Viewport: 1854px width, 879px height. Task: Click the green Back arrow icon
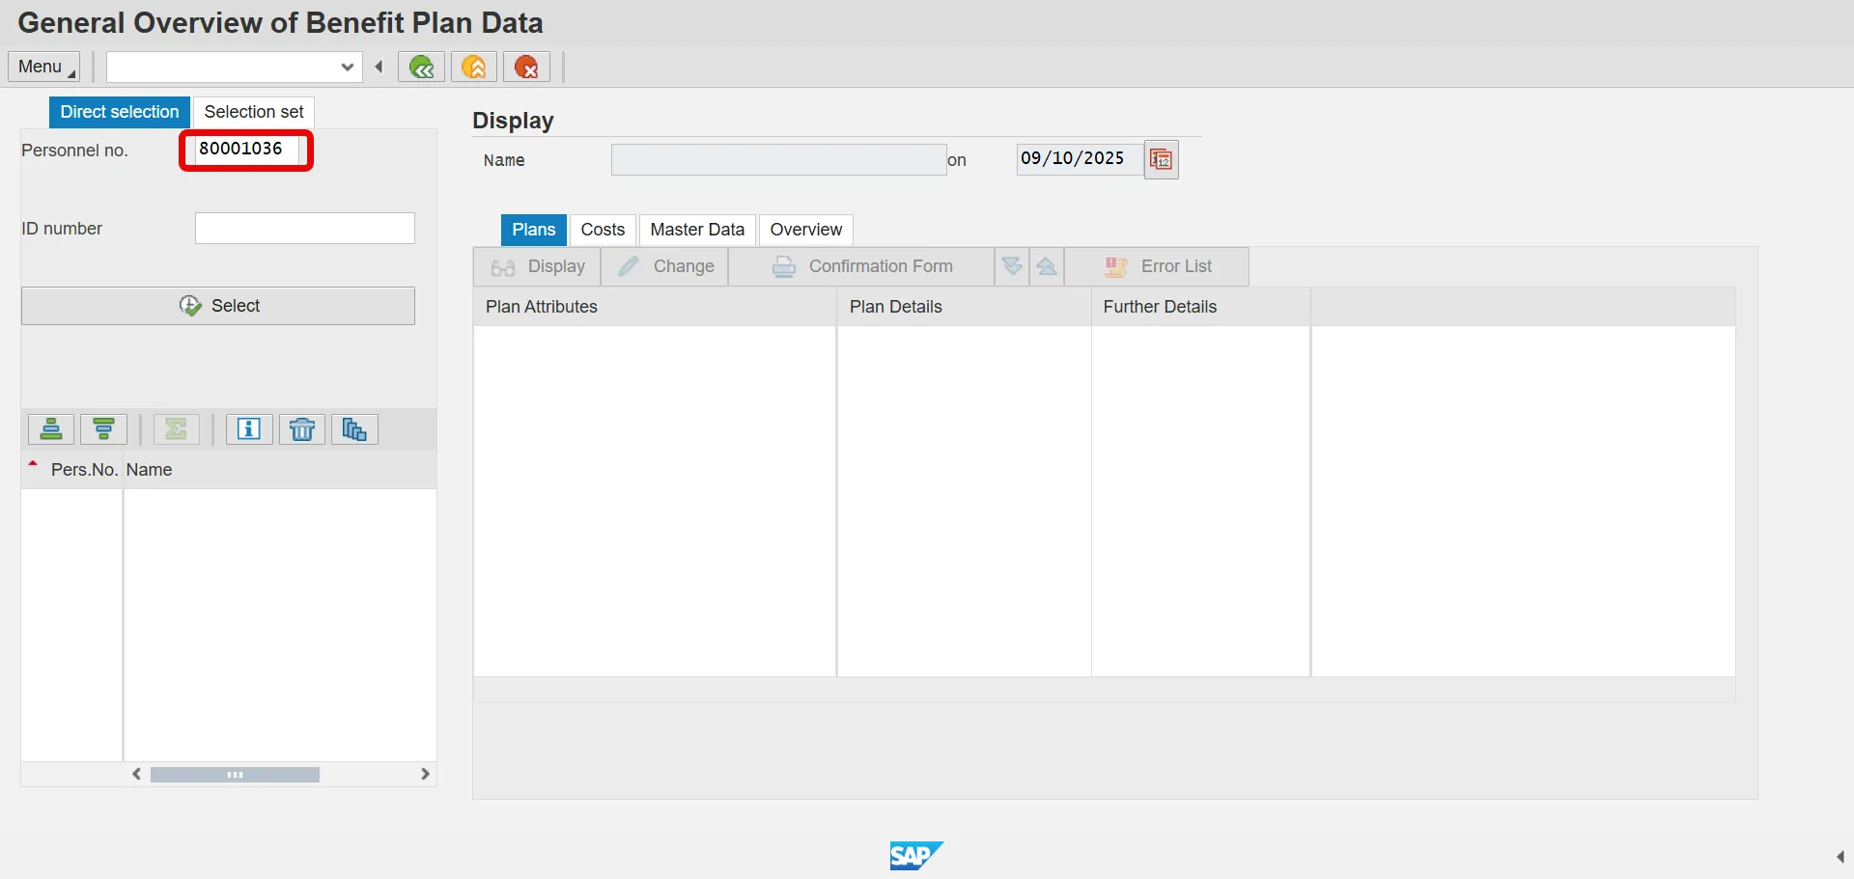pos(421,67)
